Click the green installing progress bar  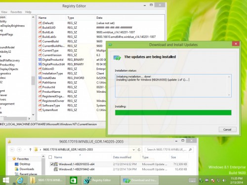click(173, 112)
